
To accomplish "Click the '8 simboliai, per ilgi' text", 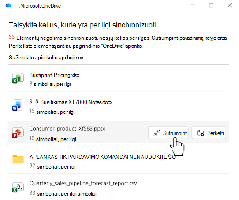I will [x=50, y=84].
